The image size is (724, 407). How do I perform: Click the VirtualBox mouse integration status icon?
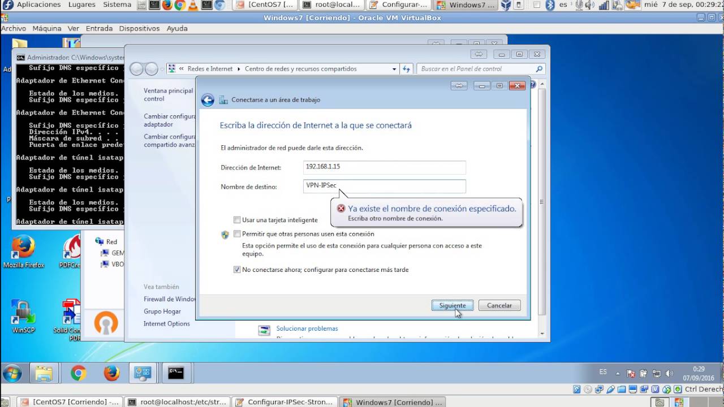pos(666,389)
